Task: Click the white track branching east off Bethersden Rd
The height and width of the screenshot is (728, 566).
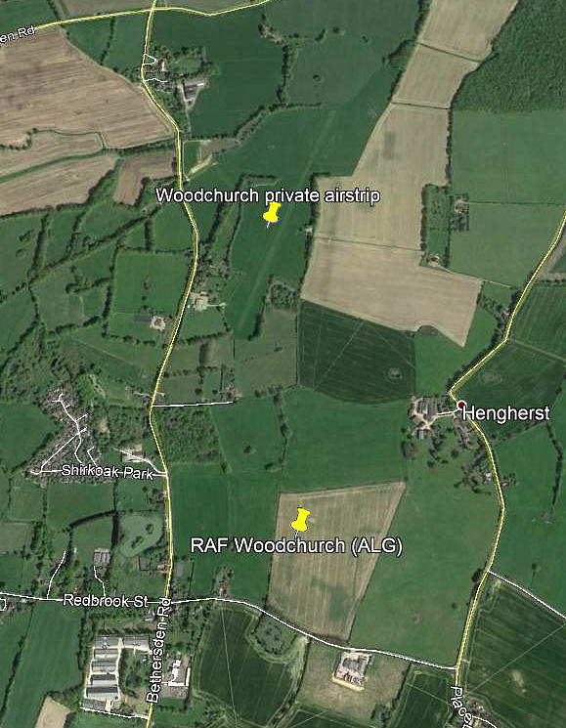Action: pos(193,405)
